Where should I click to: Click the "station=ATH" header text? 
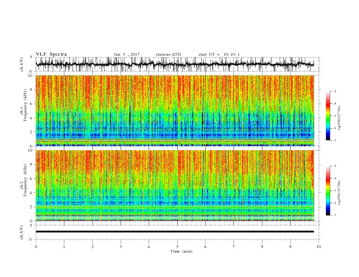(x=168, y=54)
